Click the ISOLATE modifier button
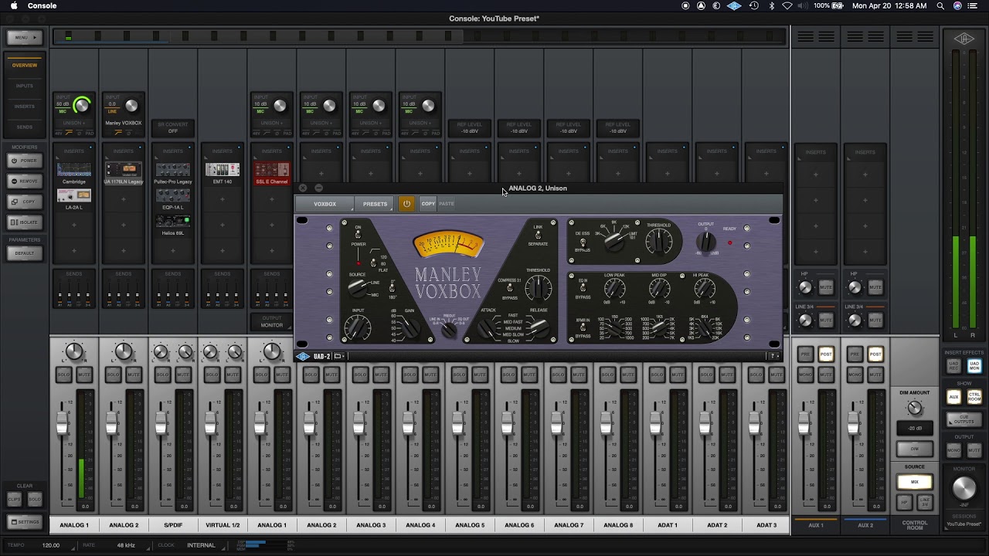Viewport: 989px width, 556px height. point(24,222)
